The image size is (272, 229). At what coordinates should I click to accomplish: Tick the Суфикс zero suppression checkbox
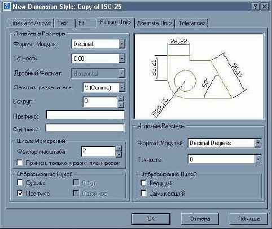[20, 182]
